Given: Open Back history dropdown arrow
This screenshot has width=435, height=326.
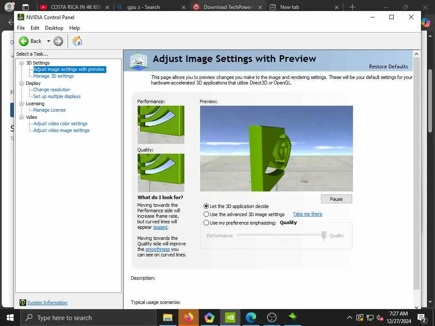Looking at the screenshot, I should click(x=48, y=41).
